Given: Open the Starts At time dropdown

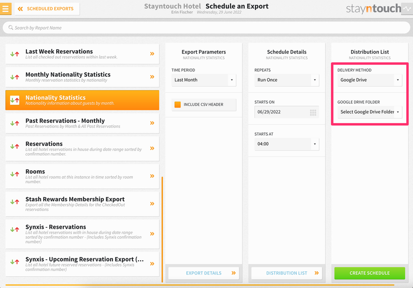Looking at the screenshot, I should [x=286, y=144].
